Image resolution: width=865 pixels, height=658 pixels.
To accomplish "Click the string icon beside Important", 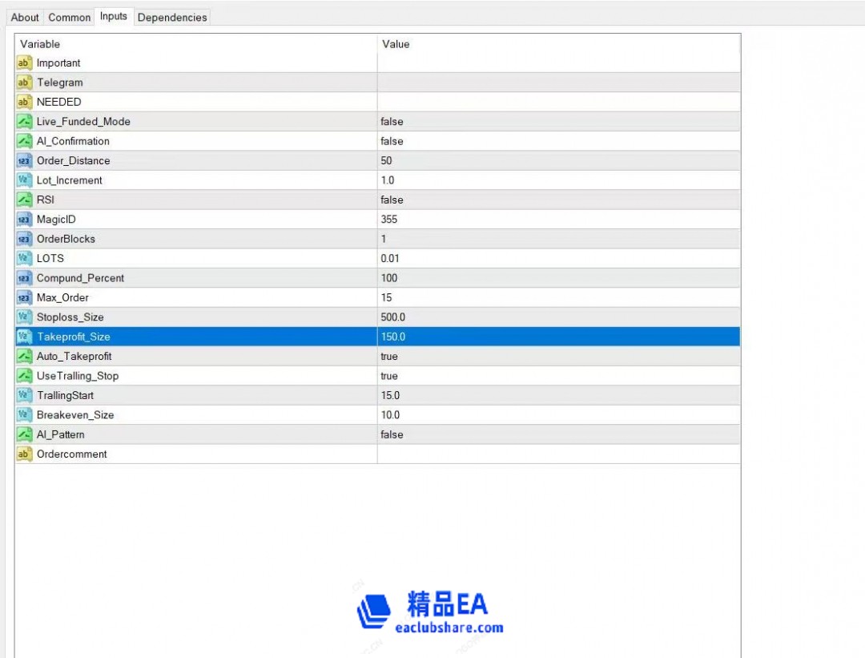I will point(24,63).
